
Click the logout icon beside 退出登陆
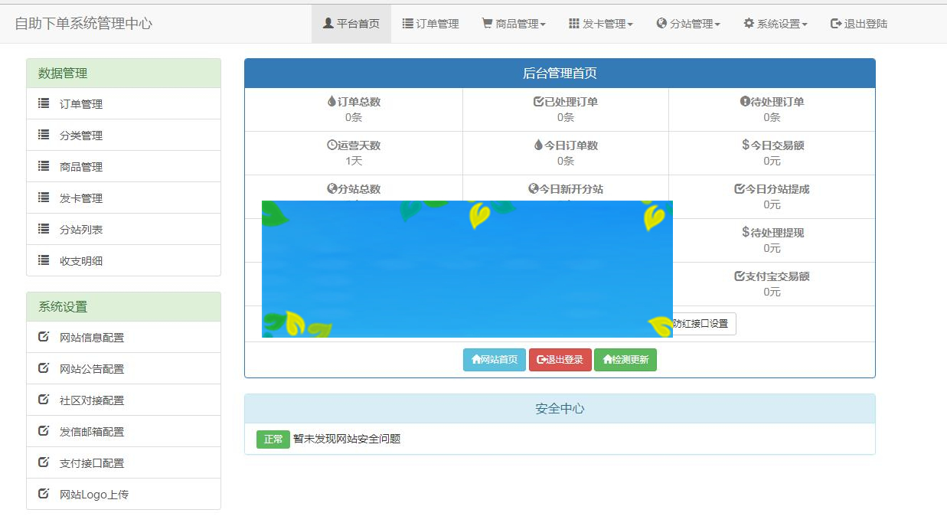point(834,23)
